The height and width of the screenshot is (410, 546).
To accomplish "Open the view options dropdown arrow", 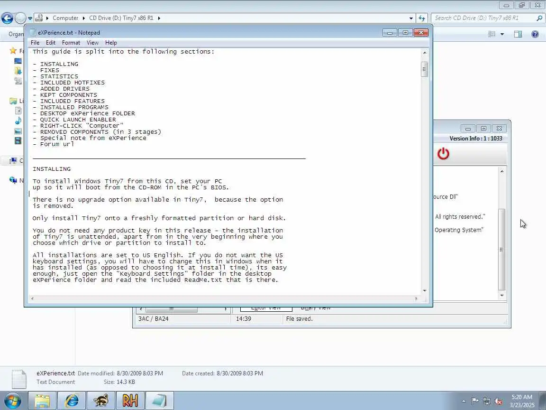I will tap(502, 34).
